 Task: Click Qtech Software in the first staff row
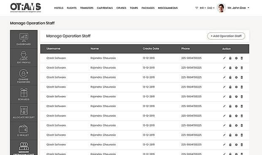point(56,58)
